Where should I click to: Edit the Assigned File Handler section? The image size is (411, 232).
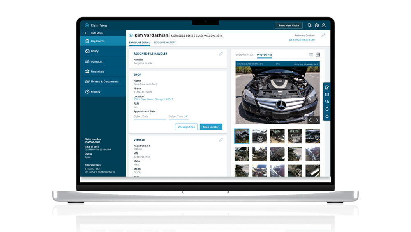(x=221, y=54)
